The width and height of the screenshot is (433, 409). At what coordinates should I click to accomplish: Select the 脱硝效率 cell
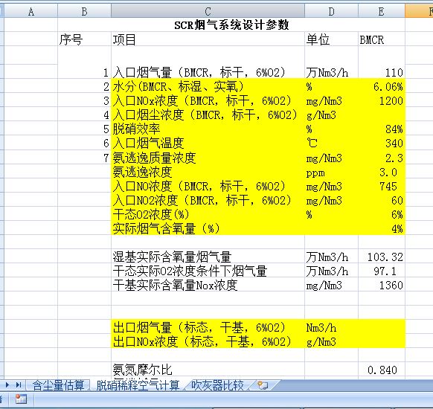click(208, 129)
